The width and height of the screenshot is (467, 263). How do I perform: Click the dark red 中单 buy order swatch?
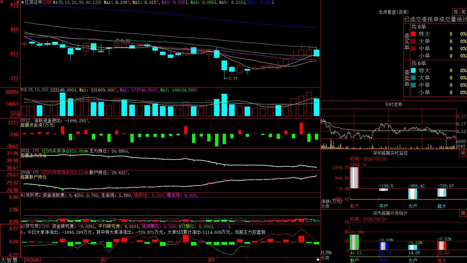pos(413,49)
